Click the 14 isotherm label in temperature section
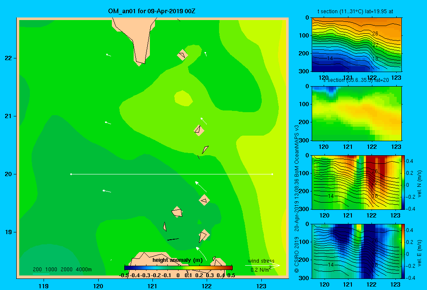The width and height of the screenshot is (427, 290). (x=330, y=58)
